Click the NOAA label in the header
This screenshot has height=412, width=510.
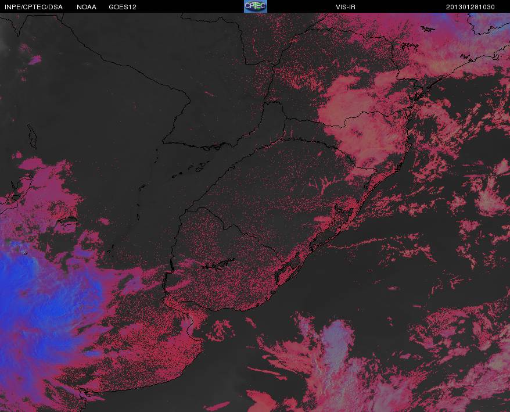pyautogui.click(x=87, y=7)
